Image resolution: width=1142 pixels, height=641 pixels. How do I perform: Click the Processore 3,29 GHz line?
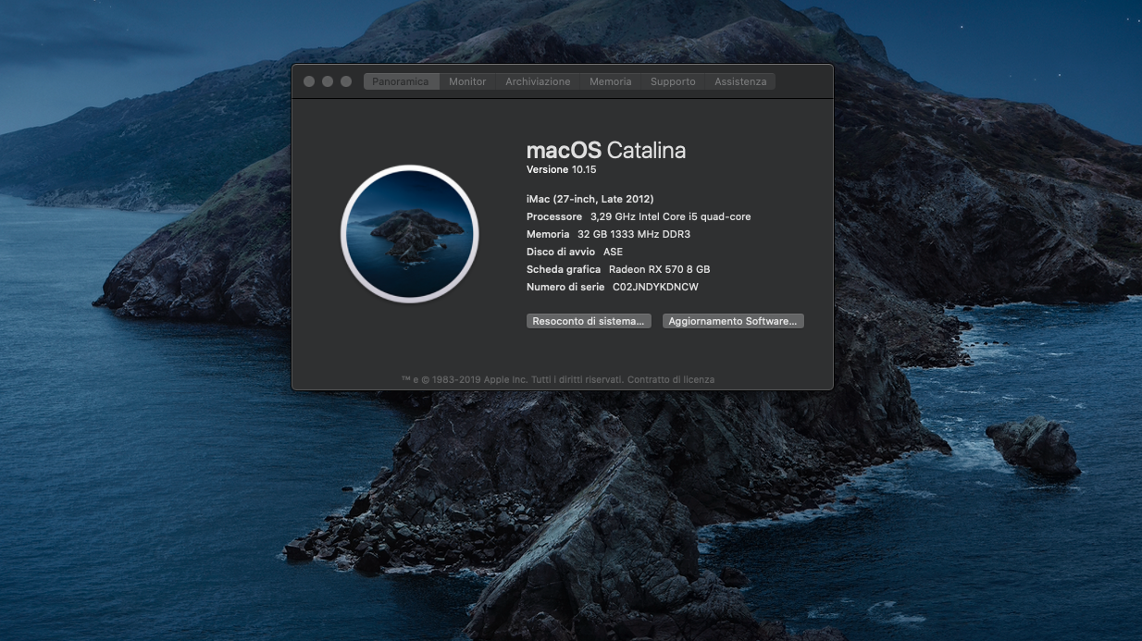tap(639, 216)
